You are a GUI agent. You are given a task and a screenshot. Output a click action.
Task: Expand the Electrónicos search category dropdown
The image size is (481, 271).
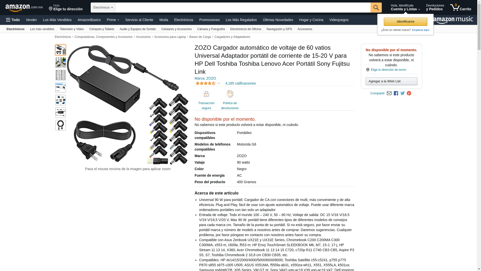[103, 8]
